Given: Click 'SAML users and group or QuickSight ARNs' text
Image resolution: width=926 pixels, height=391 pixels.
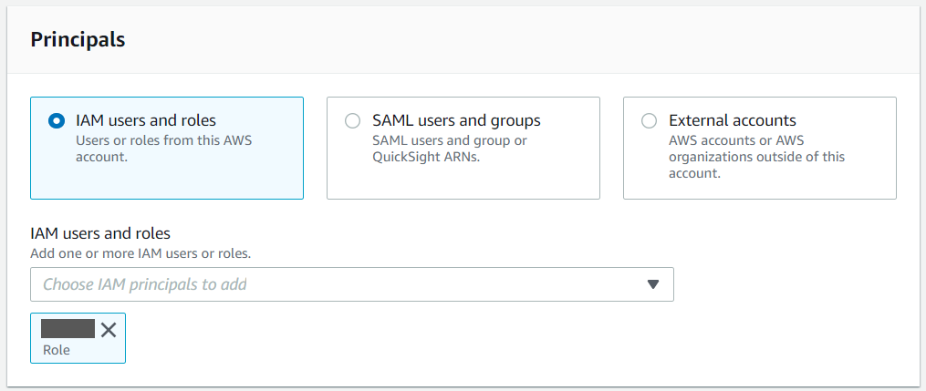Looking at the screenshot, I should pyautogui.click(x=449, y=149).
